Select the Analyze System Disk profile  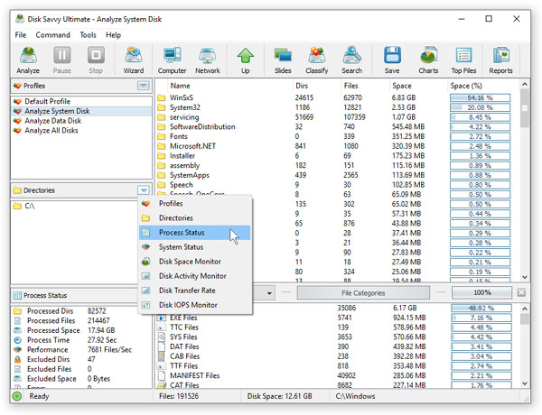pyautogui.click(x=81, y=111)
